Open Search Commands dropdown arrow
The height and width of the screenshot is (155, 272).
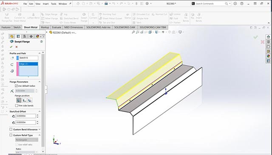(x=230, y=4)
